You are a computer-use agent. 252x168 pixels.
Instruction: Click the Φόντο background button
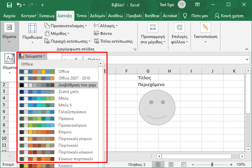(x=103, y=34)
